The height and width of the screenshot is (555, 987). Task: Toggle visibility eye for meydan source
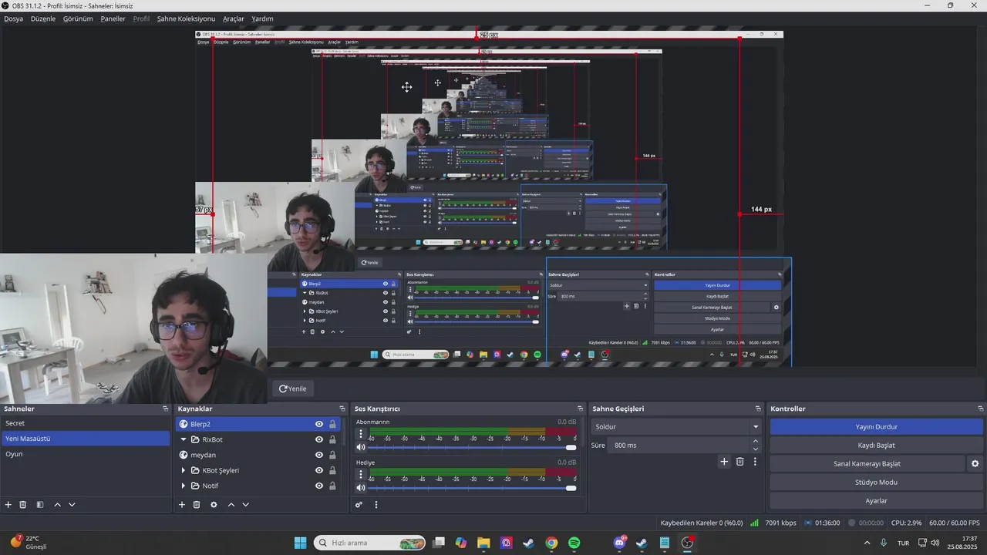[x=319, y=455]
